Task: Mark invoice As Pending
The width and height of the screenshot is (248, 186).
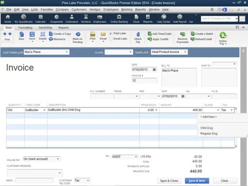Action: (78, 38)
